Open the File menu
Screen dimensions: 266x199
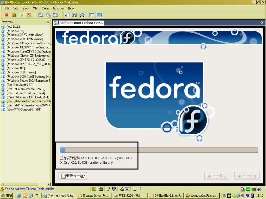(x=7, y=8)
